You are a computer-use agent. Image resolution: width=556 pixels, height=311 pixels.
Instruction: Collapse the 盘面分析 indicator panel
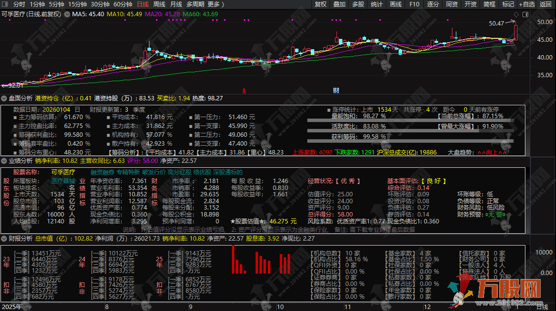(x=4, y=98)
